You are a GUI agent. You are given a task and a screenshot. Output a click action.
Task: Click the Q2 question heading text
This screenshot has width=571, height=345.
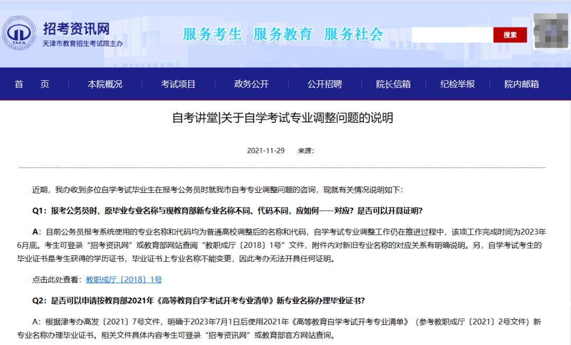[198, 301]
